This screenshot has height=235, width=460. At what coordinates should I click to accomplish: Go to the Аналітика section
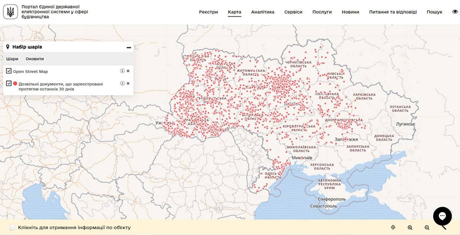(x=263, y=12)
